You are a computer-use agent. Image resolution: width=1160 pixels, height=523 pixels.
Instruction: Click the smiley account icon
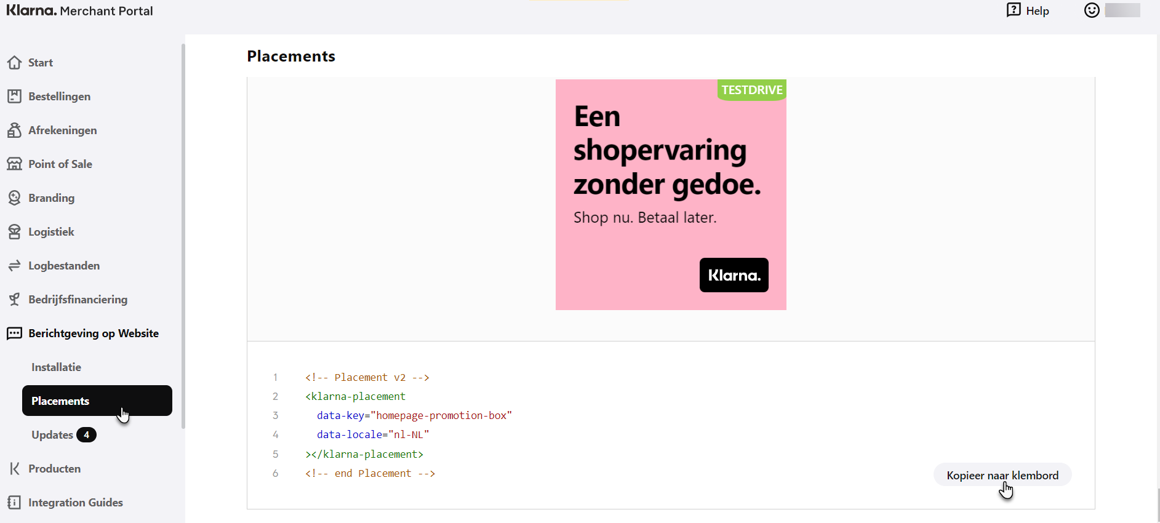[x=1092, y=10]
